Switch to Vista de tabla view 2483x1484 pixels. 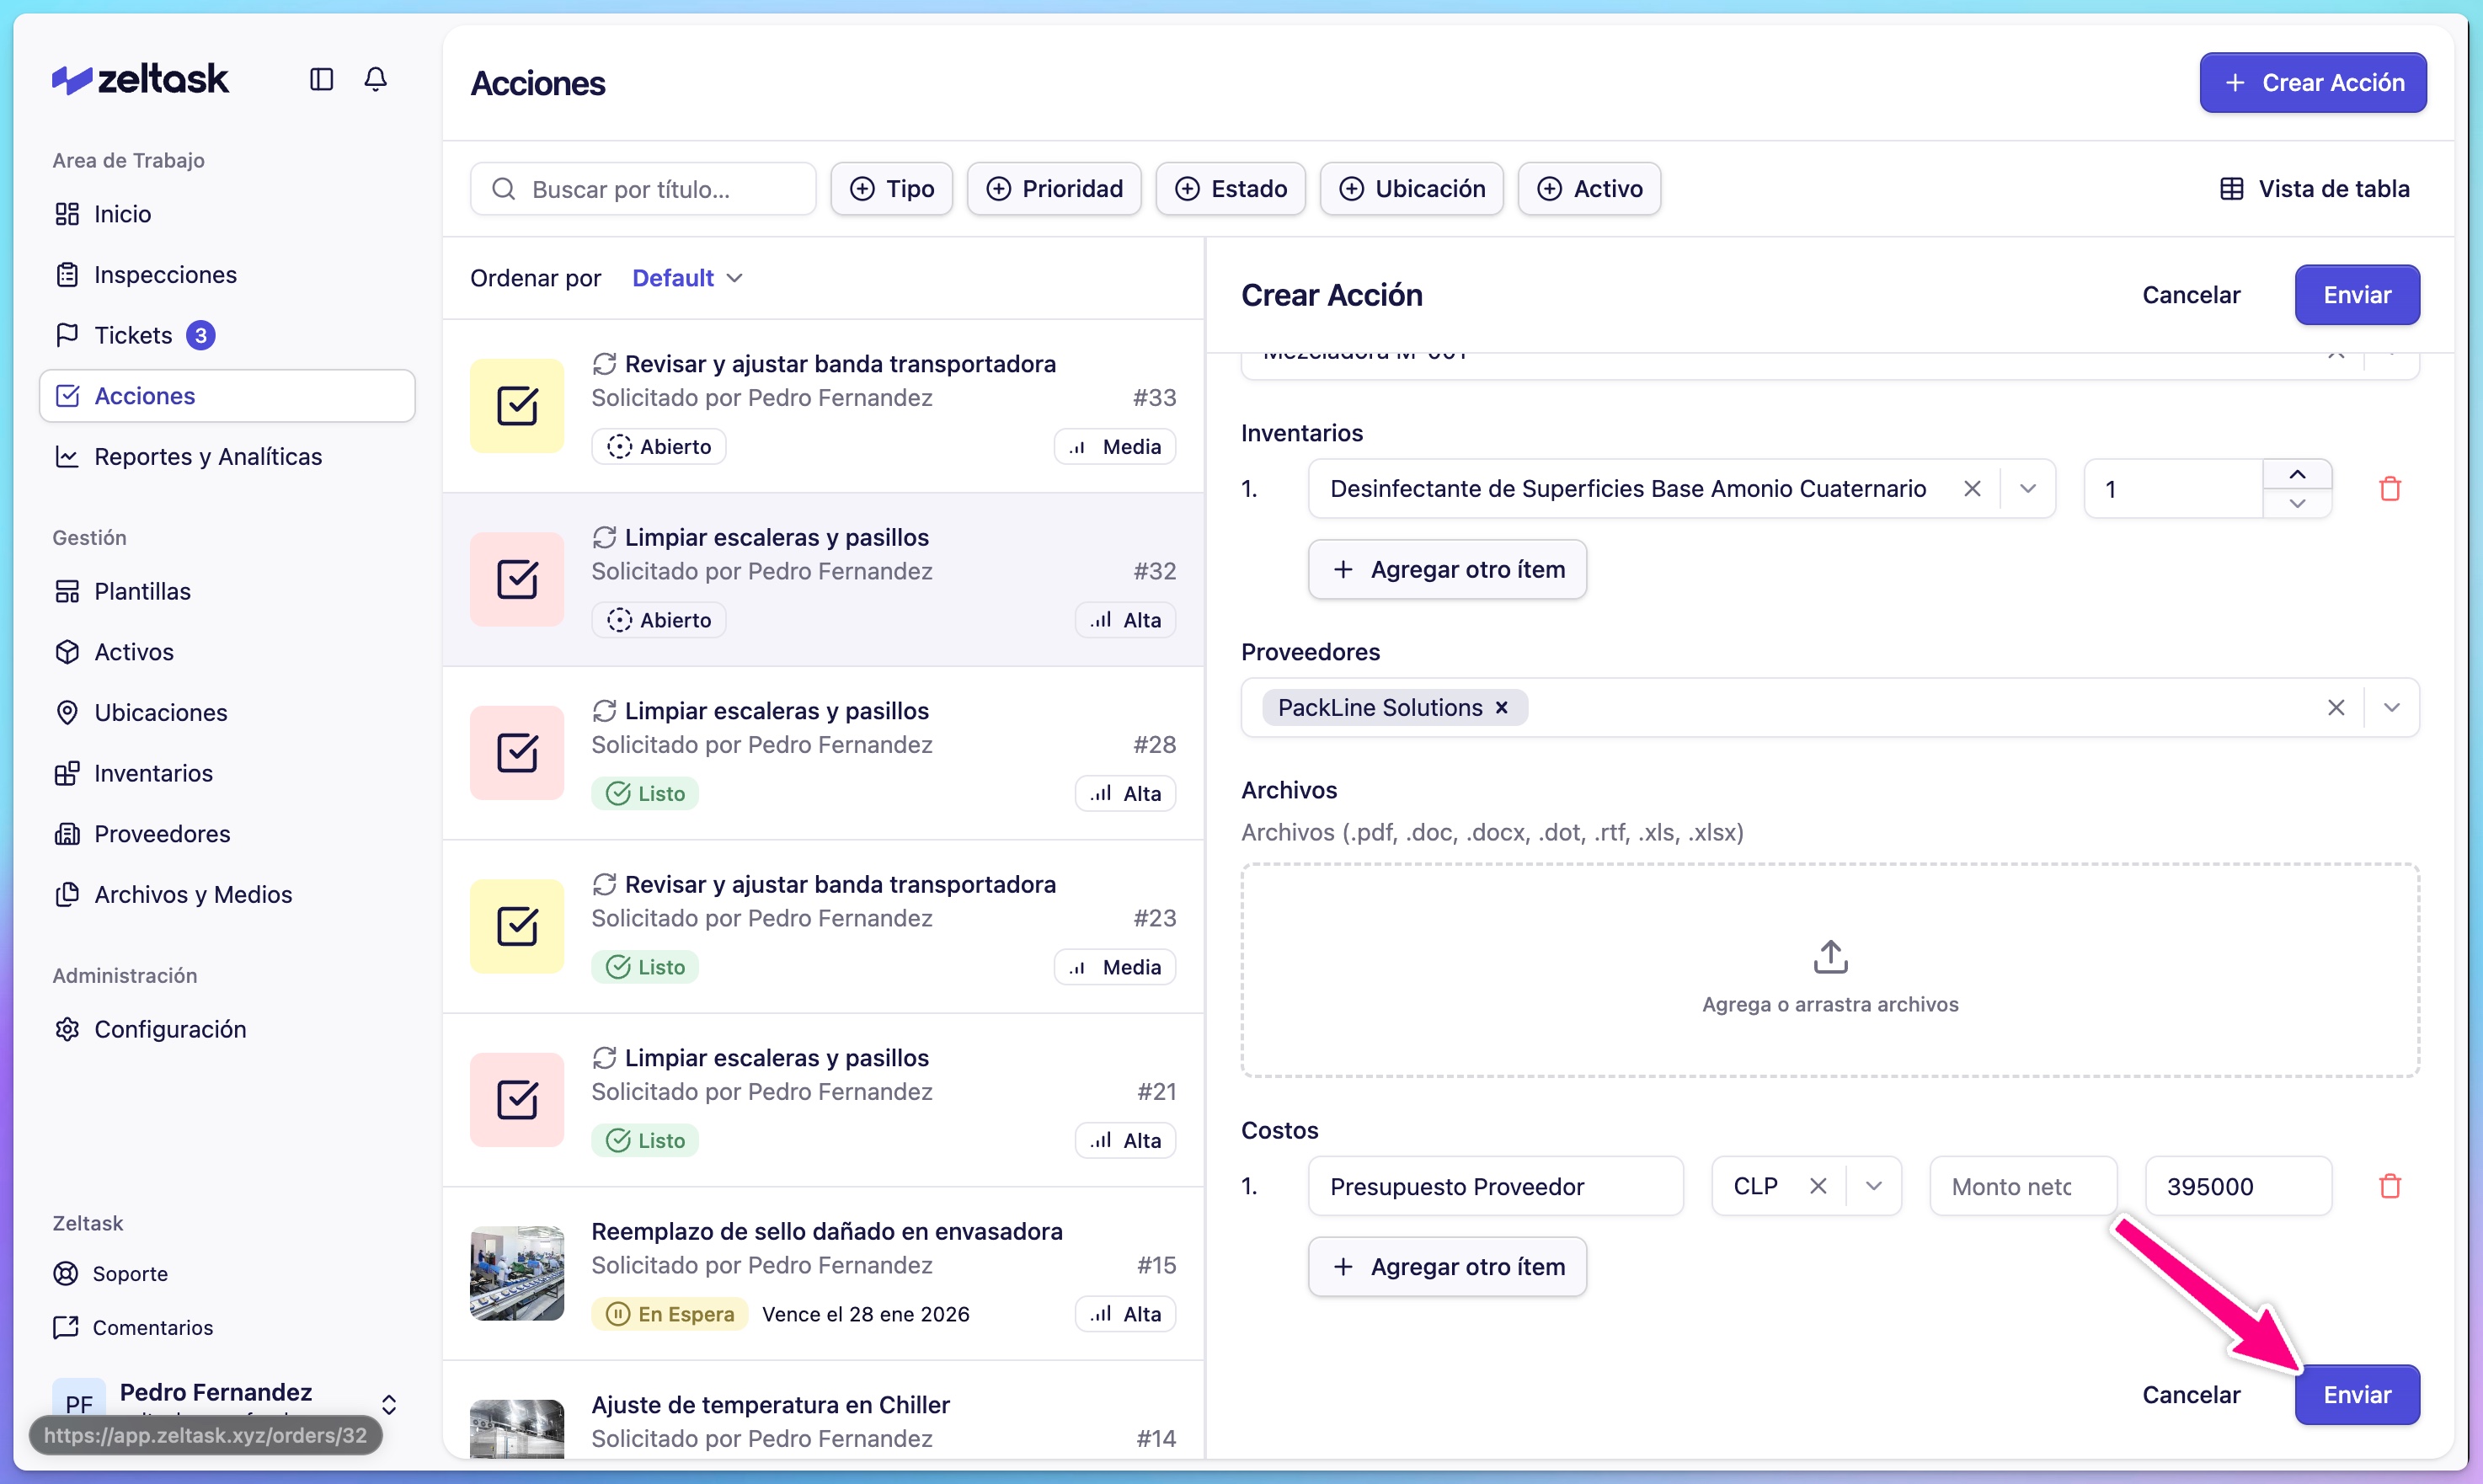tap(2317, 188)
